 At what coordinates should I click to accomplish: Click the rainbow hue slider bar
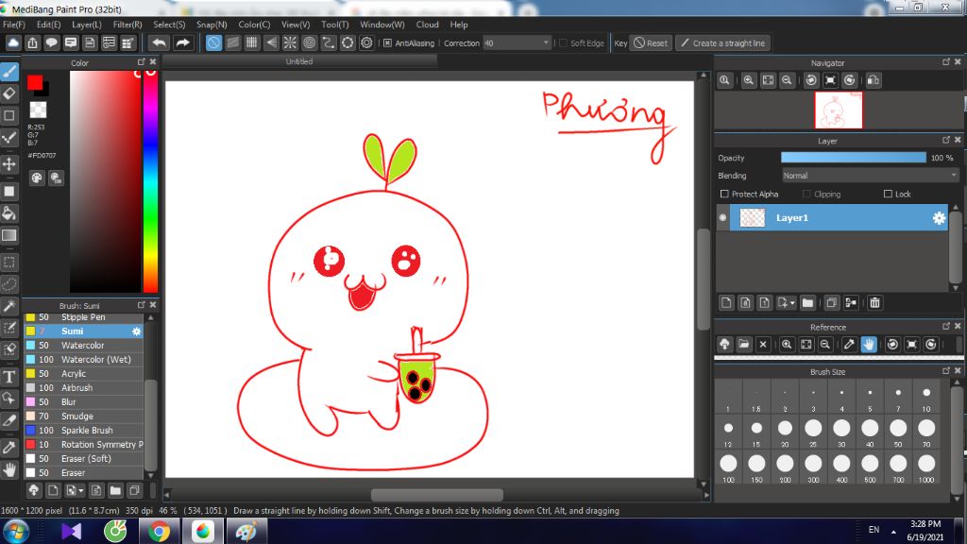point(150,181)
